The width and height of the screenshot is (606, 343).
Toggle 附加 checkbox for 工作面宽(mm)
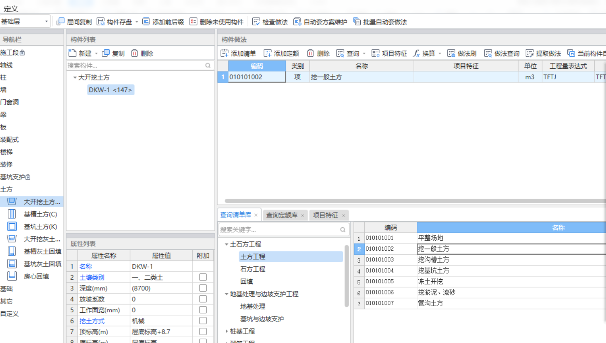(203, 310)
